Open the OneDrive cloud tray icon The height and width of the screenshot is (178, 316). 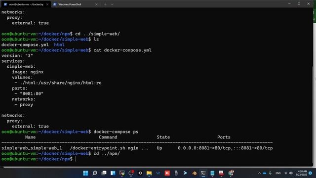tap(265, 173)
